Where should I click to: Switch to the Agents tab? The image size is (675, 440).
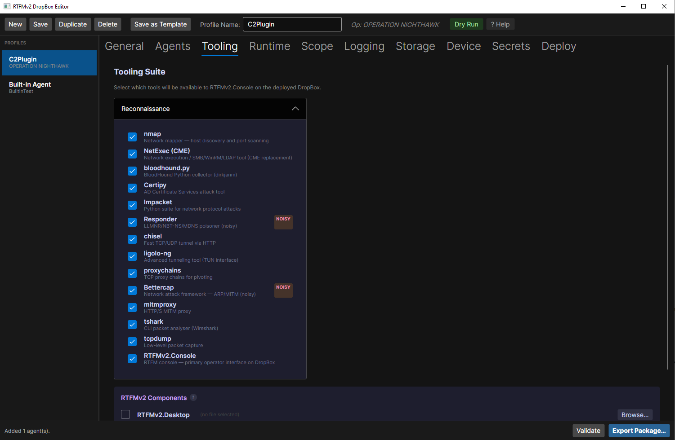[x=173, y=46]
